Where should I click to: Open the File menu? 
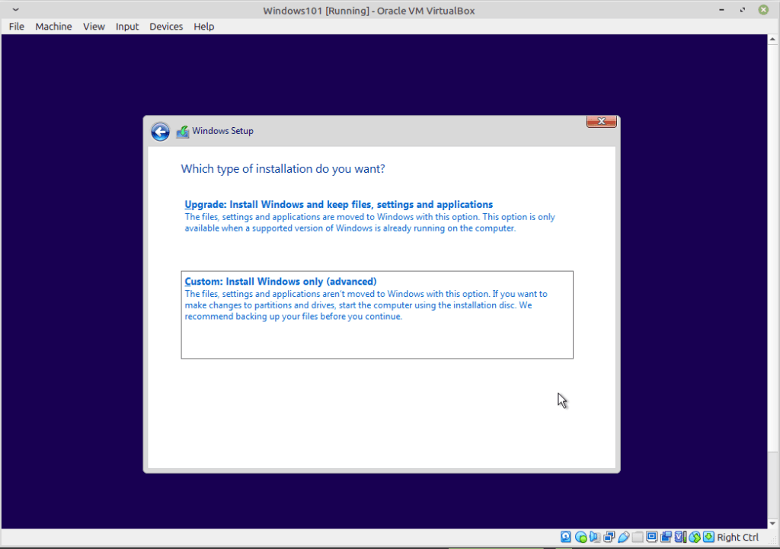tap(17, 27)
